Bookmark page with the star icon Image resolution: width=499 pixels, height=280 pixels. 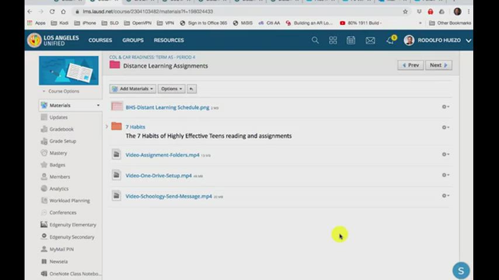click(405, 12)
